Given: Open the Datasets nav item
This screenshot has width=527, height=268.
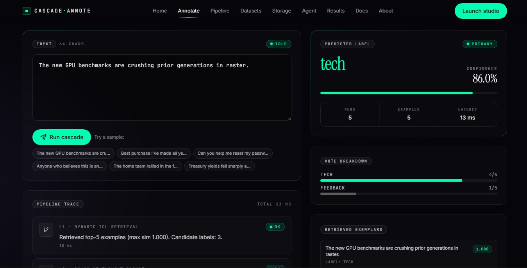Looking at the screenshot, I should pyautogui.click(x=251, y=11).
